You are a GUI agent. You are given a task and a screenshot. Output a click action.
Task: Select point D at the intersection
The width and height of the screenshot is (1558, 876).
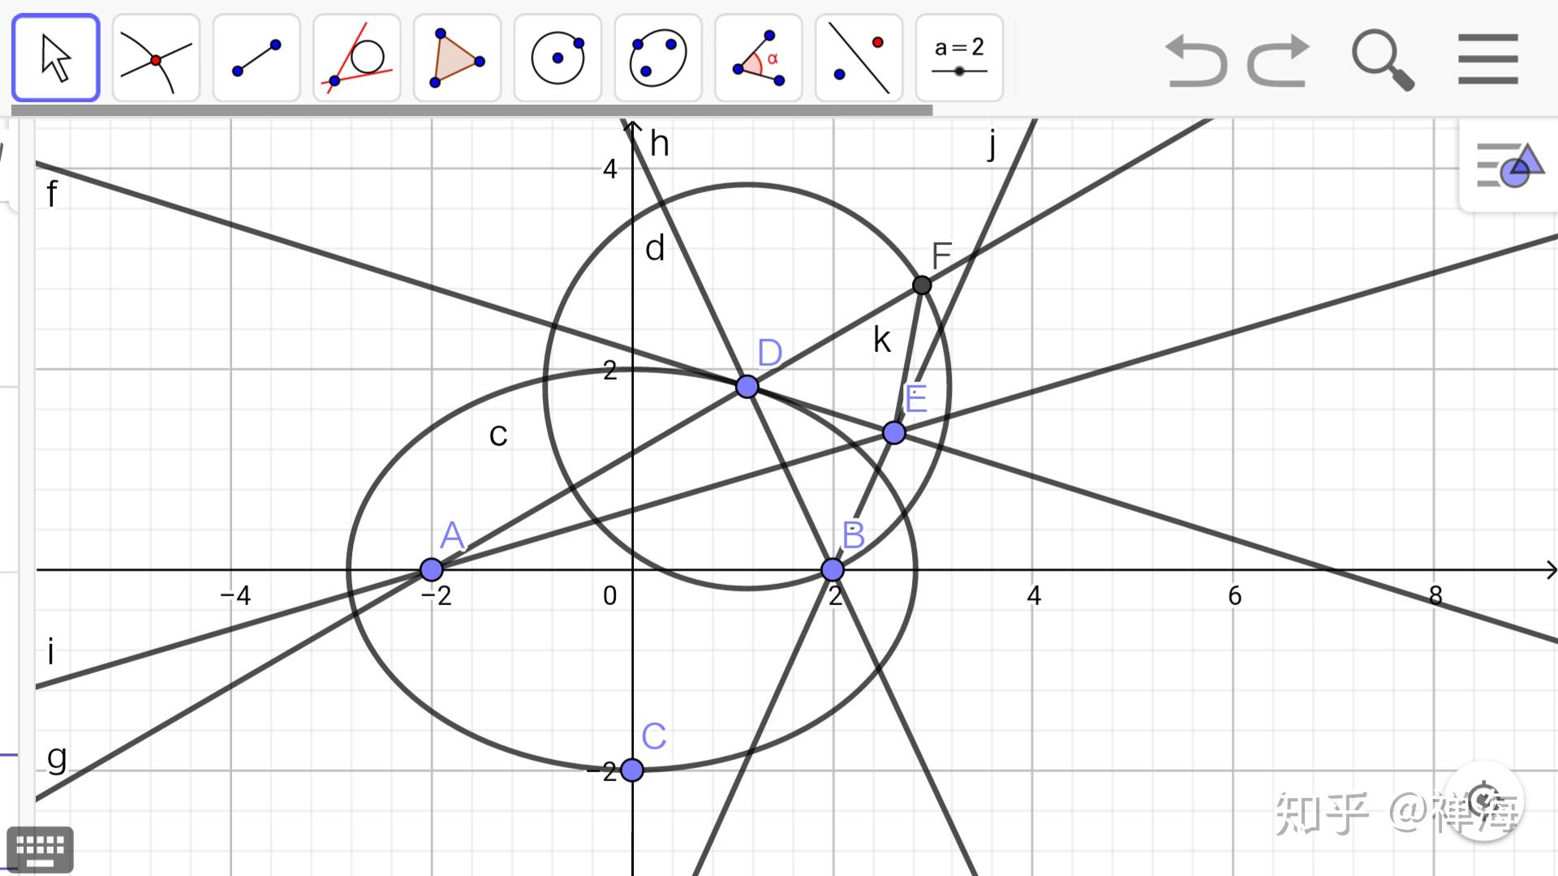(x=747, y=386)
